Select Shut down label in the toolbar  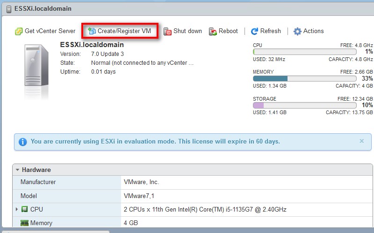pyautogui.click(x=187, y=31)
